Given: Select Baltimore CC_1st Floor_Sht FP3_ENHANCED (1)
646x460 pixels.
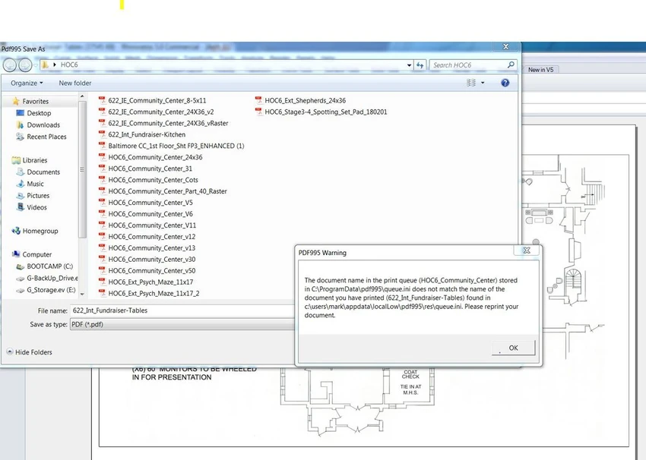Looking at the screenshot, I should tap(176, 146).
